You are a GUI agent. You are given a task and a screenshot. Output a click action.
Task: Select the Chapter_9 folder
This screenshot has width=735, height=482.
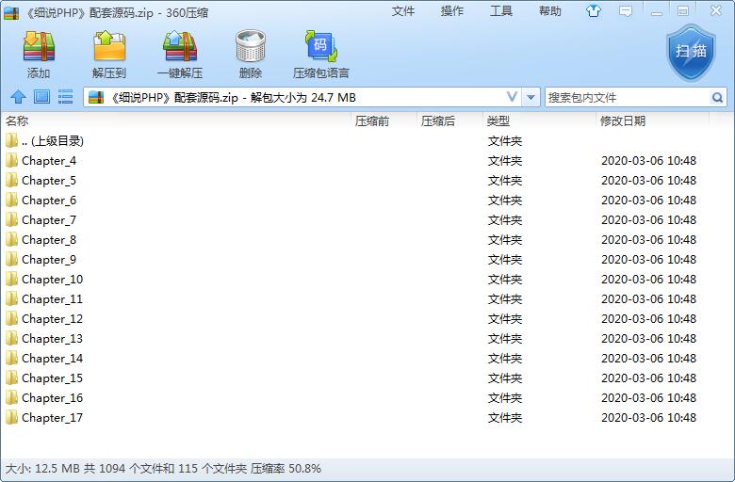pyautogui.click(x=356, y=260)
